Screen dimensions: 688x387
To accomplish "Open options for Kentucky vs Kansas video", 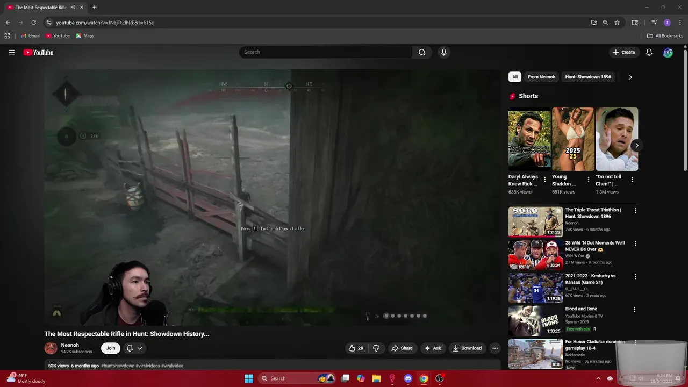I will pos(635,277).
